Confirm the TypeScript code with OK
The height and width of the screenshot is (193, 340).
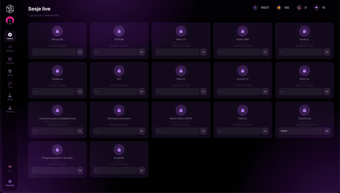pos(327,131)
